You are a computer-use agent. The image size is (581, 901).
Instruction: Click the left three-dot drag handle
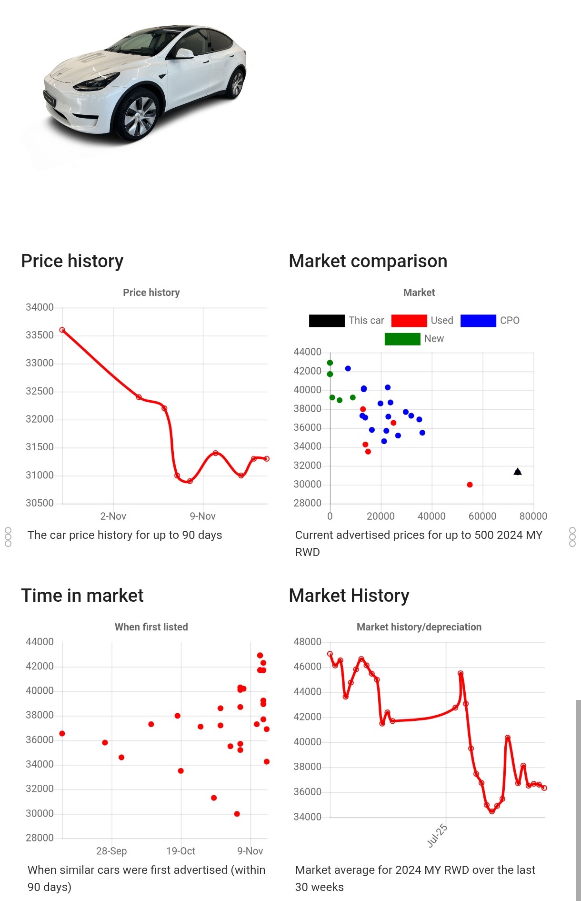[8, 537]
